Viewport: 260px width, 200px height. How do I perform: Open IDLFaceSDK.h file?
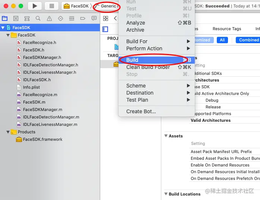(x=37, y=80)
